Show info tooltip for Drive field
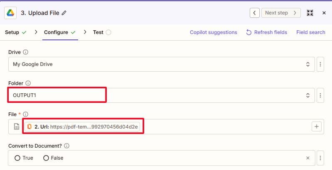Screen dimensions: 332x170 click(x=25, y=52)
